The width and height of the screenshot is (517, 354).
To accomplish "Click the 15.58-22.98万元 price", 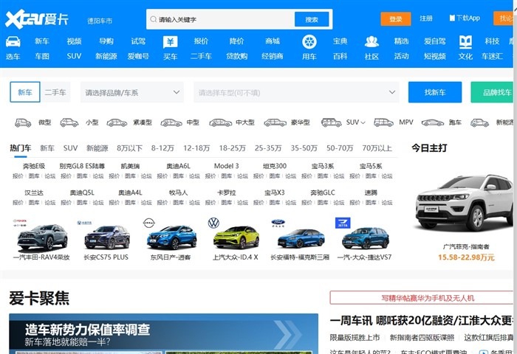I will click(466, 257).
